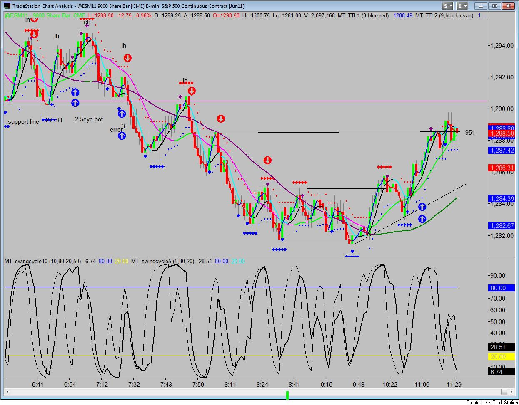
Task: Click the '-0.98%' percent change value
Action: click(x=143, y=15)
